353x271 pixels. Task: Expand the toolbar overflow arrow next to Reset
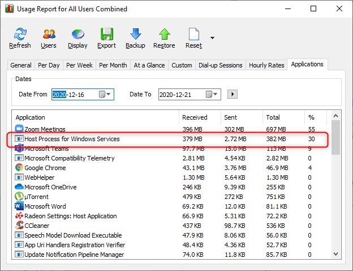pos(212,37)
